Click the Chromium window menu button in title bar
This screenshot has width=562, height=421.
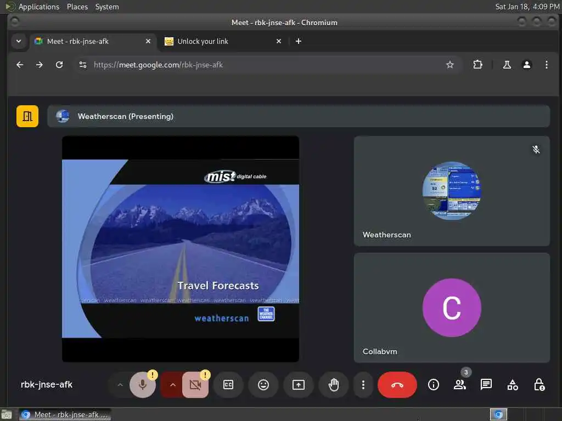pos(15,22)
